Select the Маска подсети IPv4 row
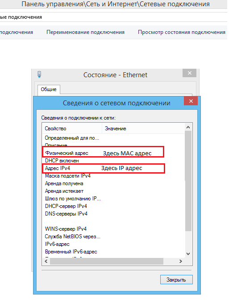 pos(113,176)
